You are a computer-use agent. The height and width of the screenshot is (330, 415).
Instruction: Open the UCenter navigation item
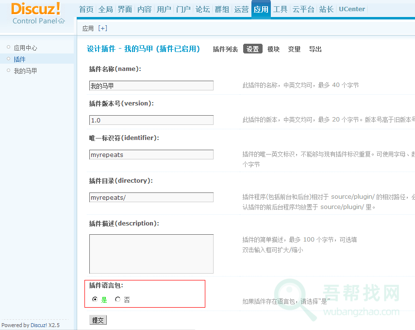pos(352,9)
